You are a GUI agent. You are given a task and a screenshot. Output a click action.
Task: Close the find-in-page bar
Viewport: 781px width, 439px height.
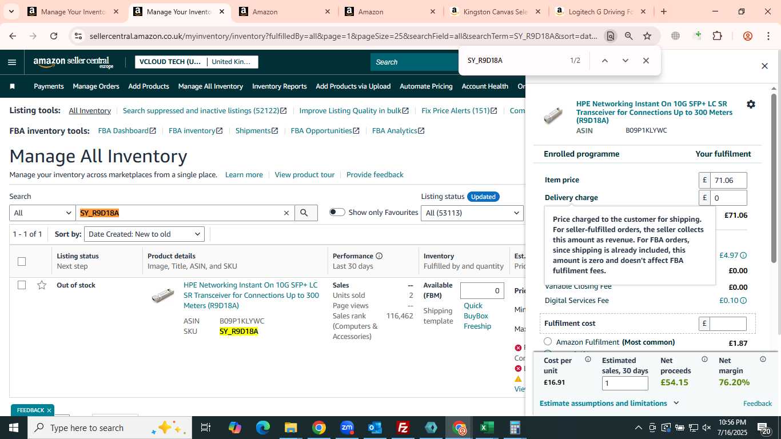(646, 61)
